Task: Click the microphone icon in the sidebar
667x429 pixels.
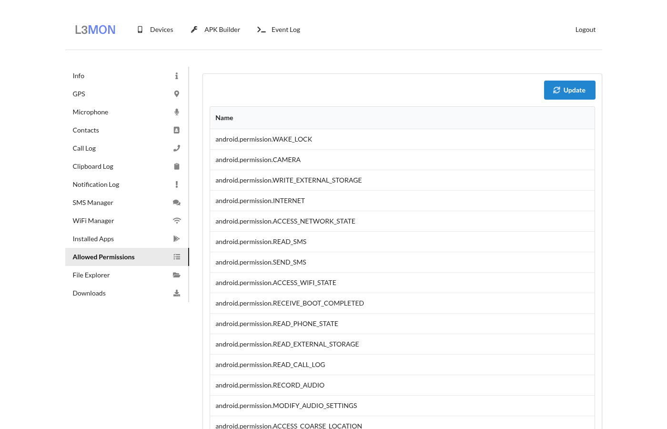Action: (177, 112)
